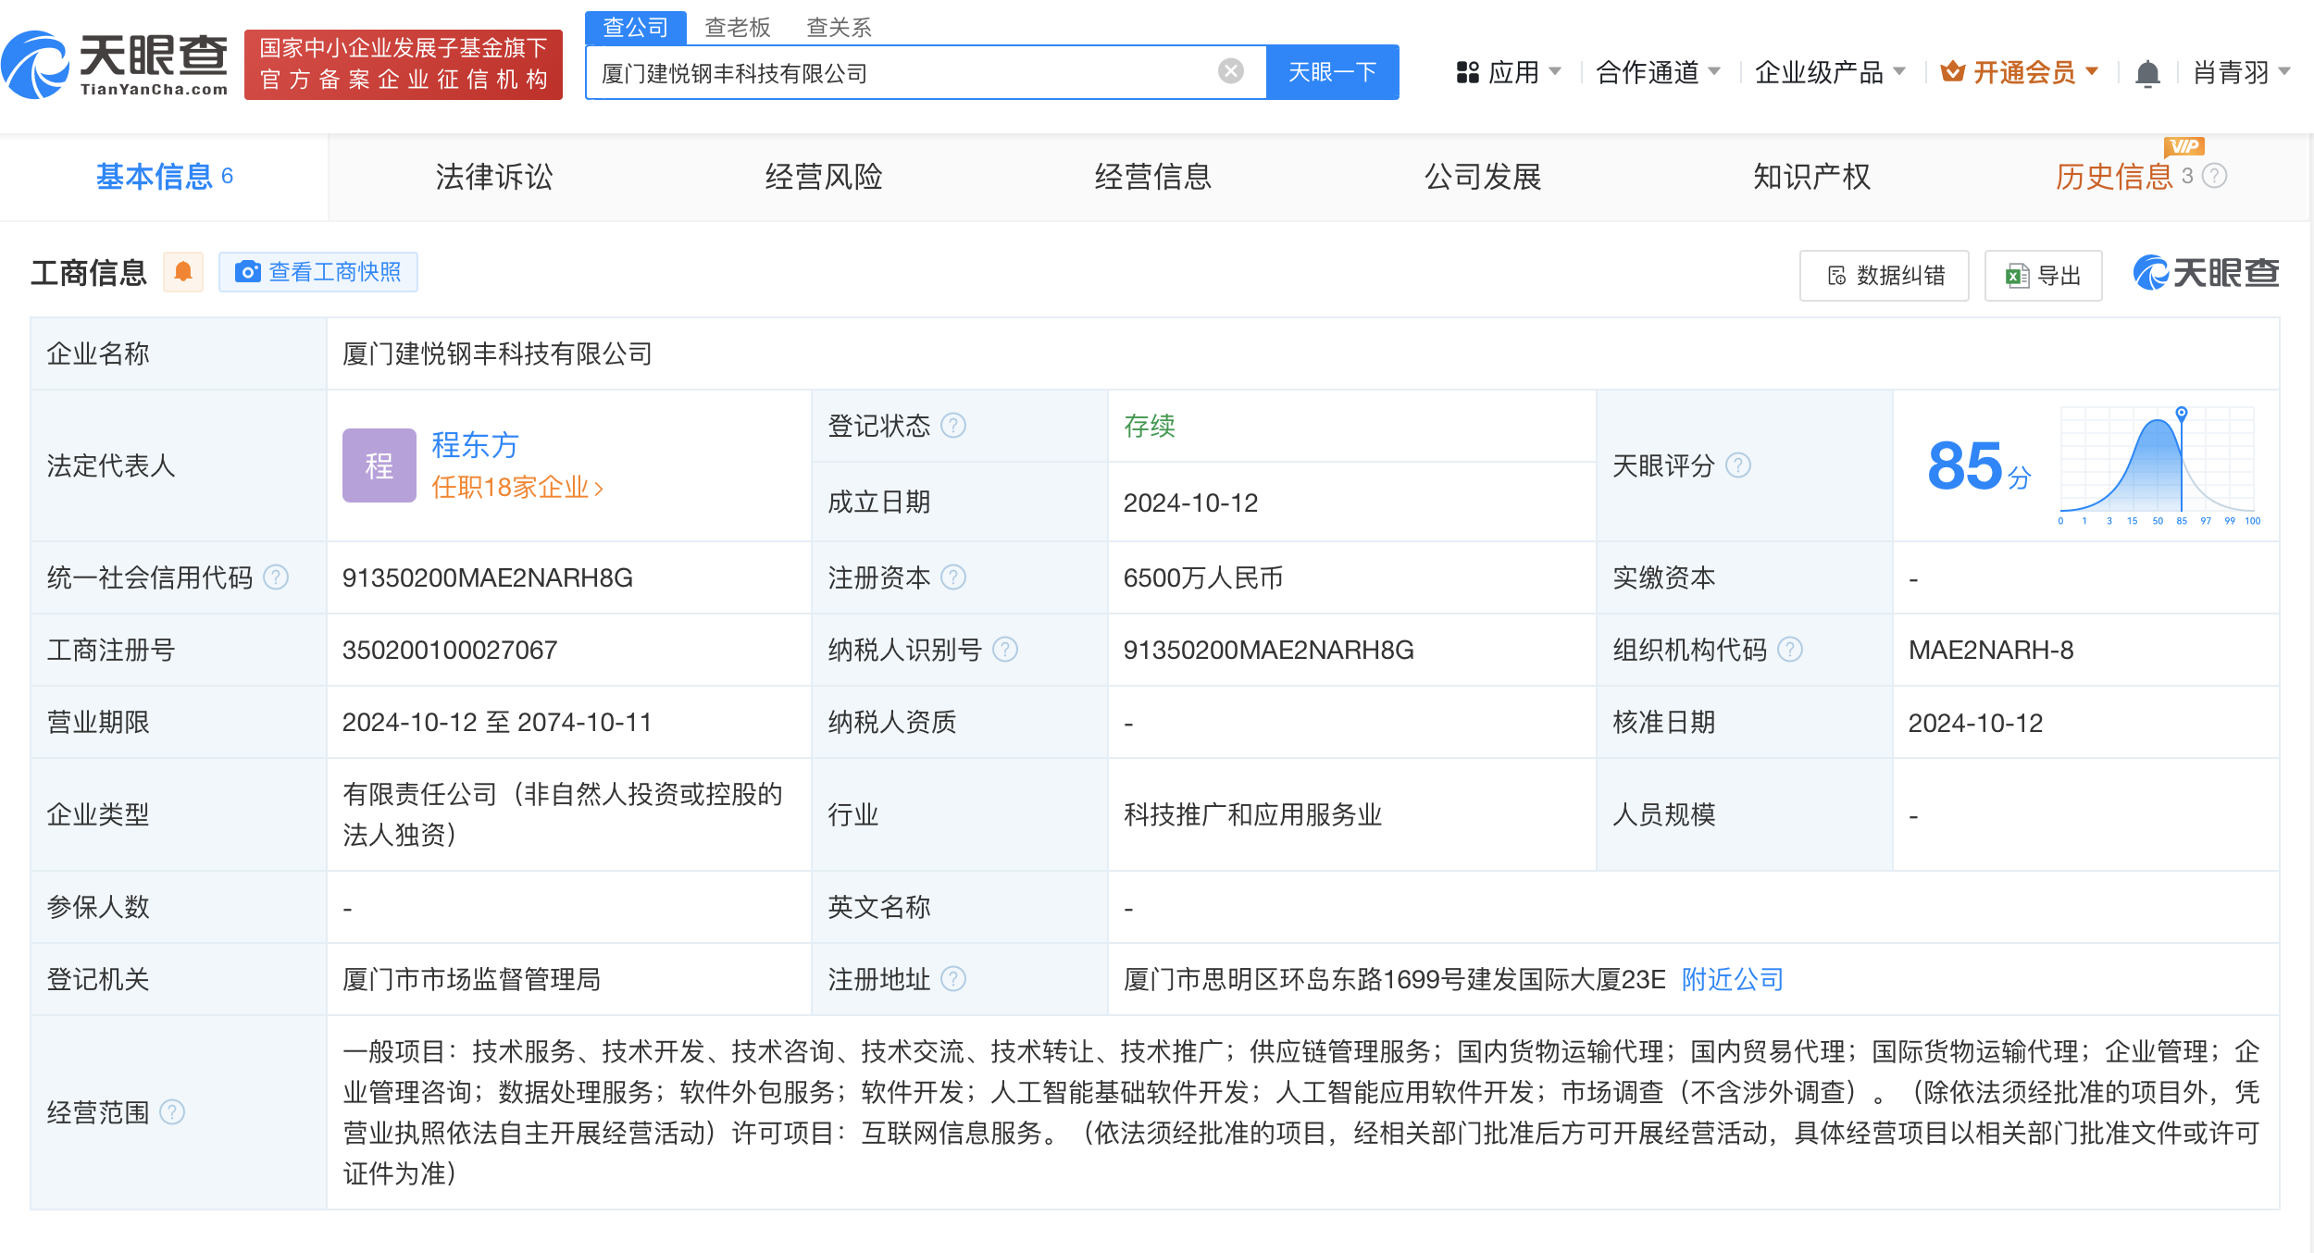Viewport: 2314px width, 1253px height.
Task: Click the credit code 91350200MAE2NARH8G in 统一社会信用代码 row
Action: (x=488, y=577)
